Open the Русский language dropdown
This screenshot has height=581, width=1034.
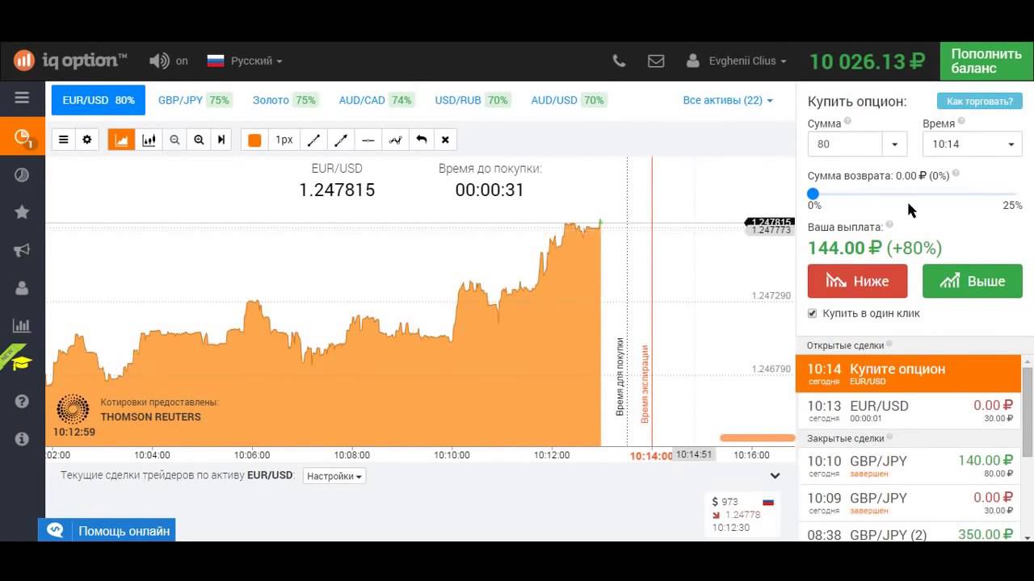(x=245, y=61)
